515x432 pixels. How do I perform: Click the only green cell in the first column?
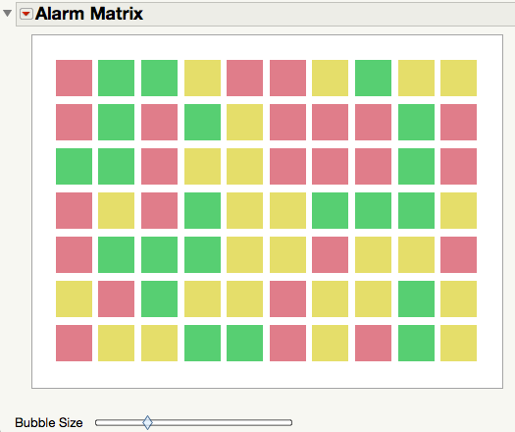point(74,166)
